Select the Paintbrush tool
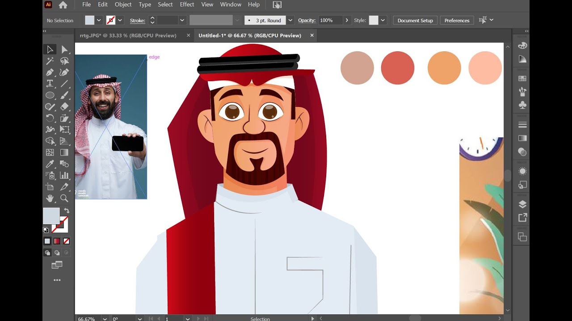This screenshot has width=572, height=321. pyautogui.click(x=64, y=95)
